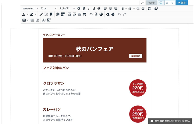
Task: Align text to the left
Action: 105,8
